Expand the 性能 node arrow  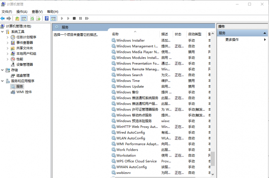[x=7, y=59]
